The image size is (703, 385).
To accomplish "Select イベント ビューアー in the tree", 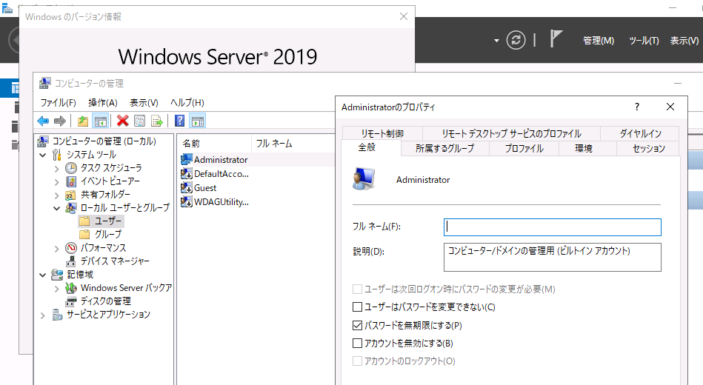I will coord(110,181).
